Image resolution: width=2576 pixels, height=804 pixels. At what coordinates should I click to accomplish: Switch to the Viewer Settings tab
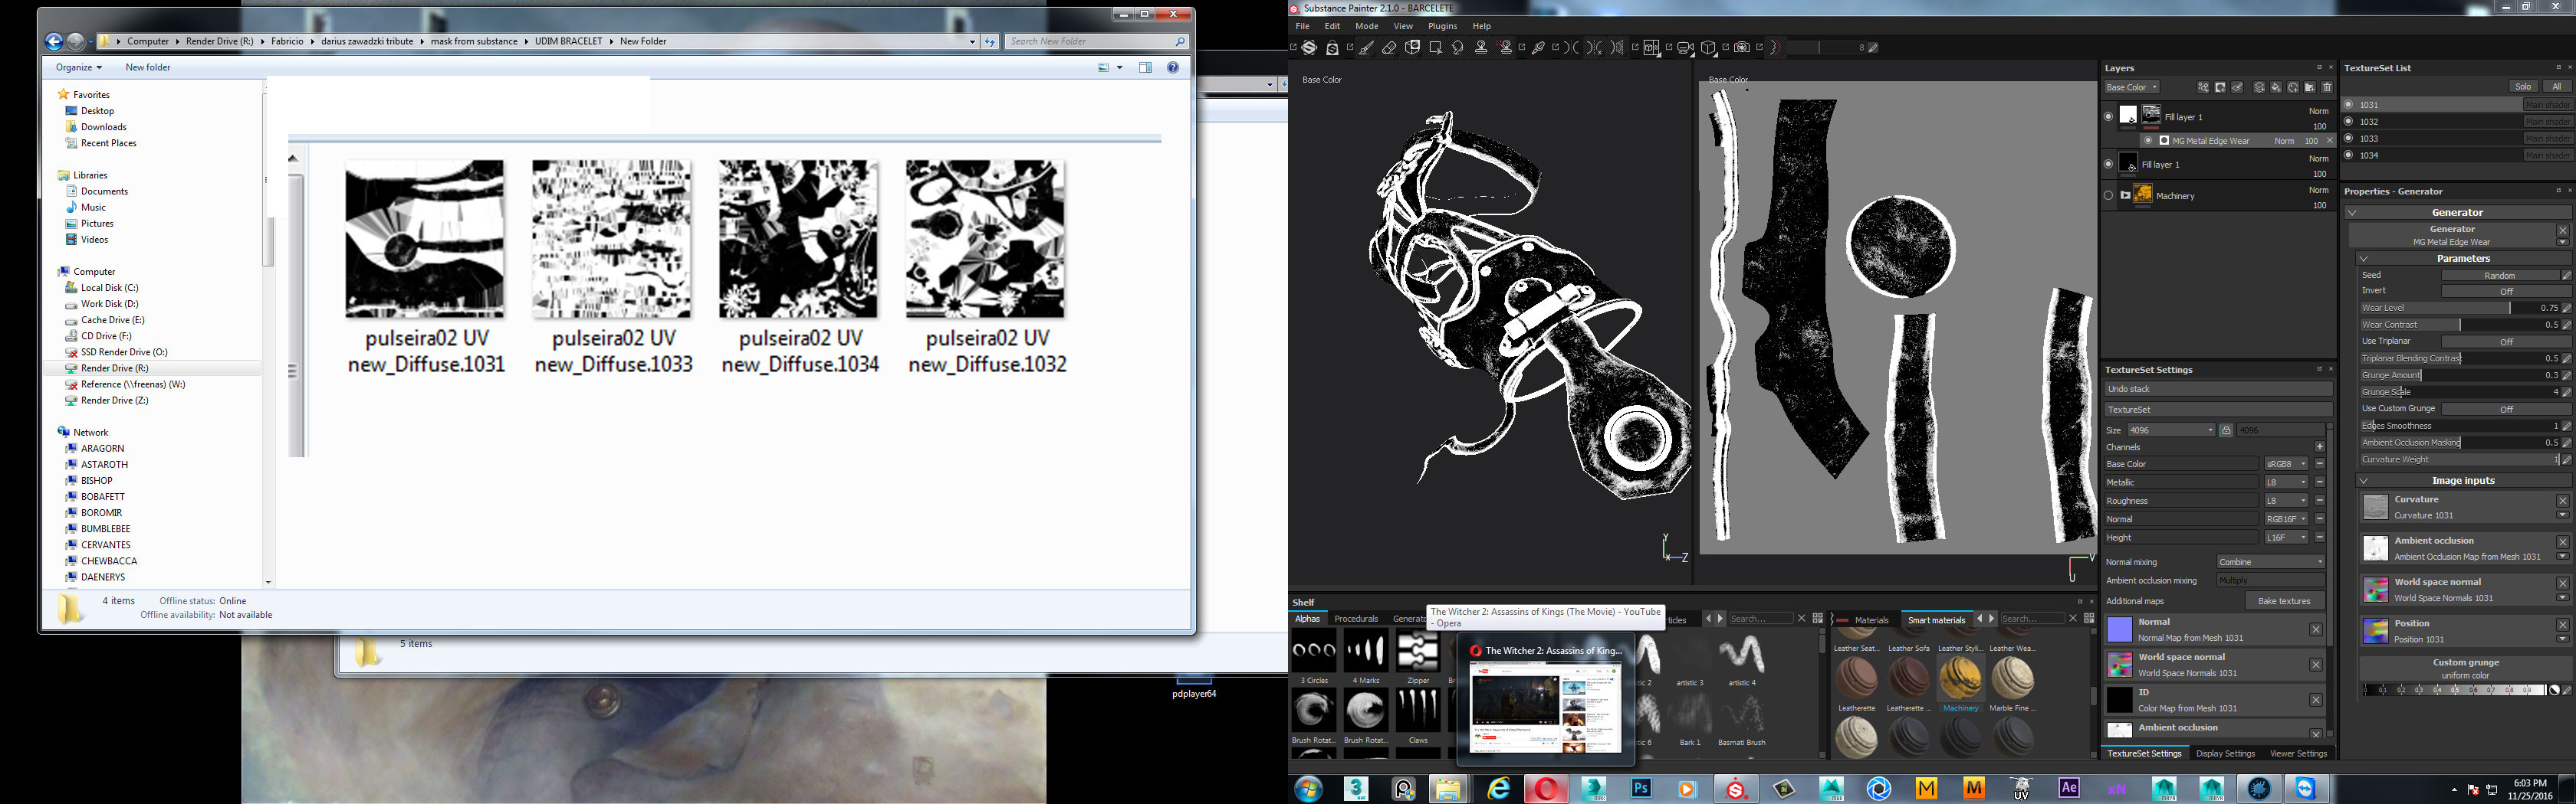2298,754
